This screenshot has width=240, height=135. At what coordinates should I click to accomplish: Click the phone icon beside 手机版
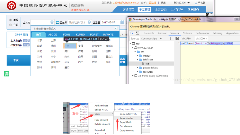click(x=196, y=3)
